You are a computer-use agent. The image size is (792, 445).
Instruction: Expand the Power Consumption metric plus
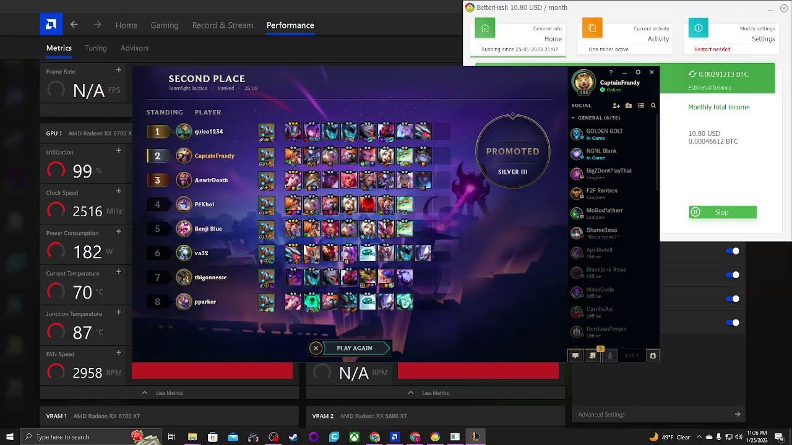[119, 232]
